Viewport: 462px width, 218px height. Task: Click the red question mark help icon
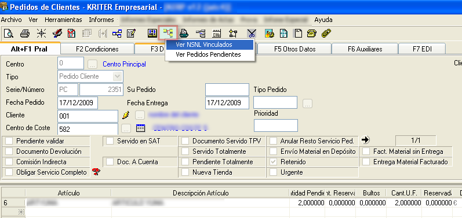pyautogui.click(x=96, y=172)
